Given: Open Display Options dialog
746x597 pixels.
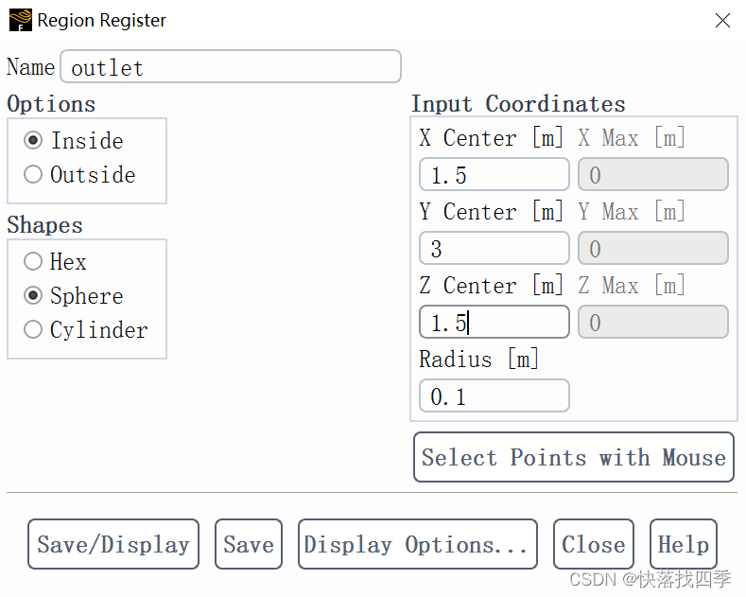Looking at the screenshot, I should [418, 544].
